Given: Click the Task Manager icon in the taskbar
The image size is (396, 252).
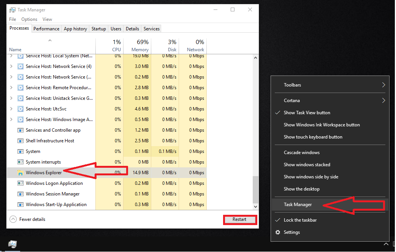Looking at the screenshot, I should pyautogui.click(x=13, y=244).
